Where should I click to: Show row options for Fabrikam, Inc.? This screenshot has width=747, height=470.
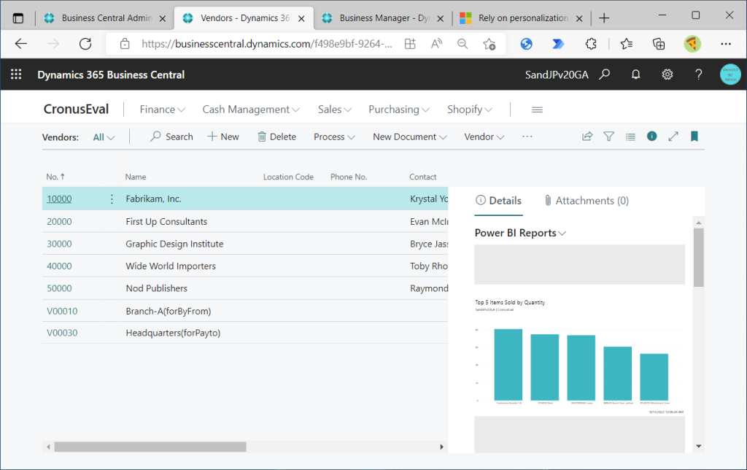[112, 199]
